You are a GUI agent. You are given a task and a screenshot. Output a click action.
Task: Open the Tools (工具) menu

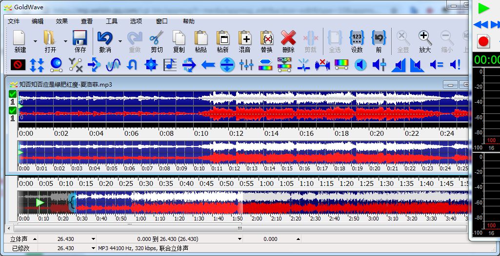point(112,21)
